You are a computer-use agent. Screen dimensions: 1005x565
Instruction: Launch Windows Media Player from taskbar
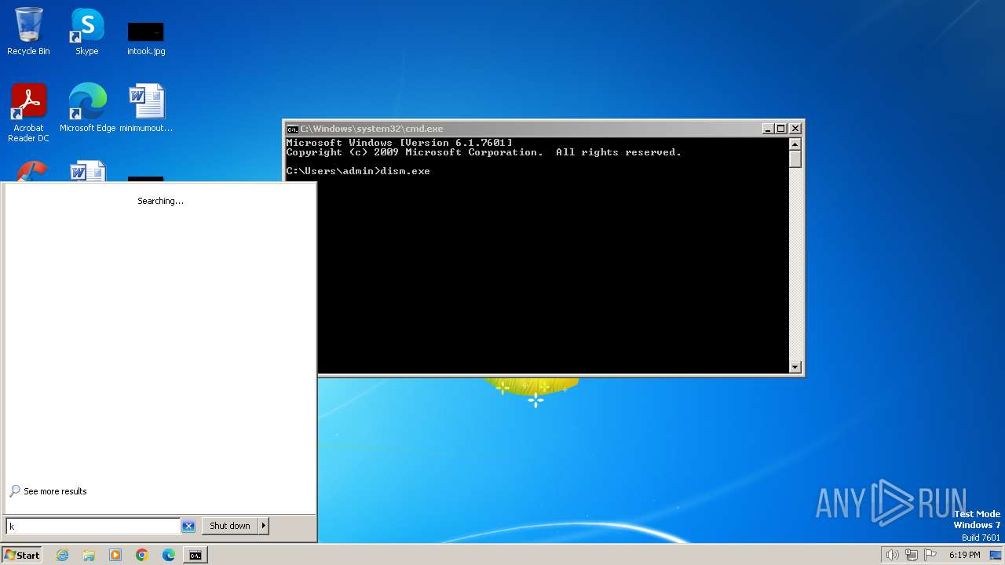(115, 555)
